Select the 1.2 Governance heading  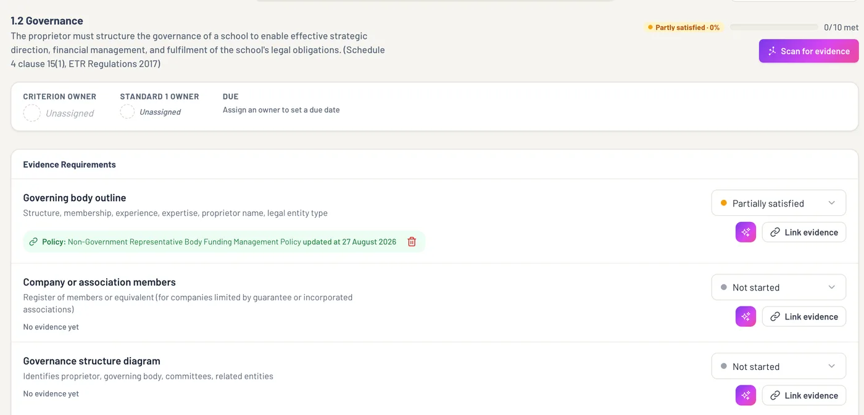coord(47,21)
